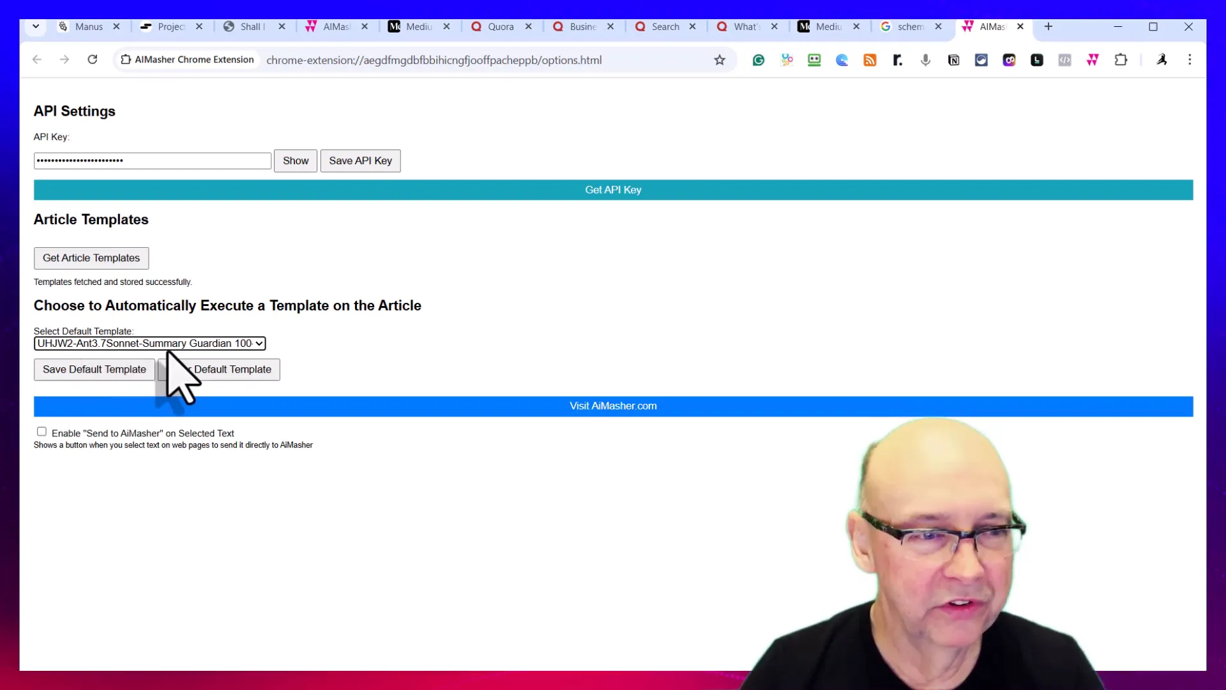
Task: Switch to the first AIMasher tab
Action: (337, 26)
